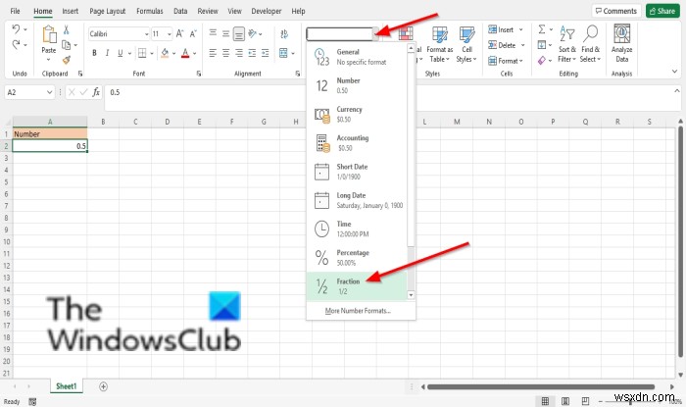Open the Sort & Filter menu
The height and width of the screenshot is (407, 686).
tap(567, 44)
